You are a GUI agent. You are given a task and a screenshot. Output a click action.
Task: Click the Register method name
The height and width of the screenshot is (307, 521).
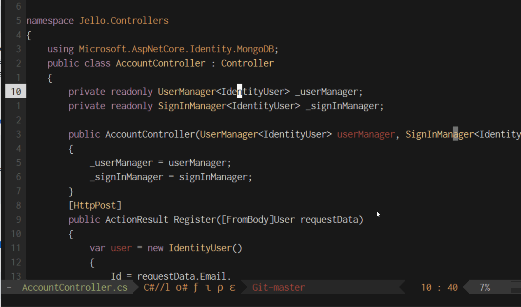pos(195,220)
